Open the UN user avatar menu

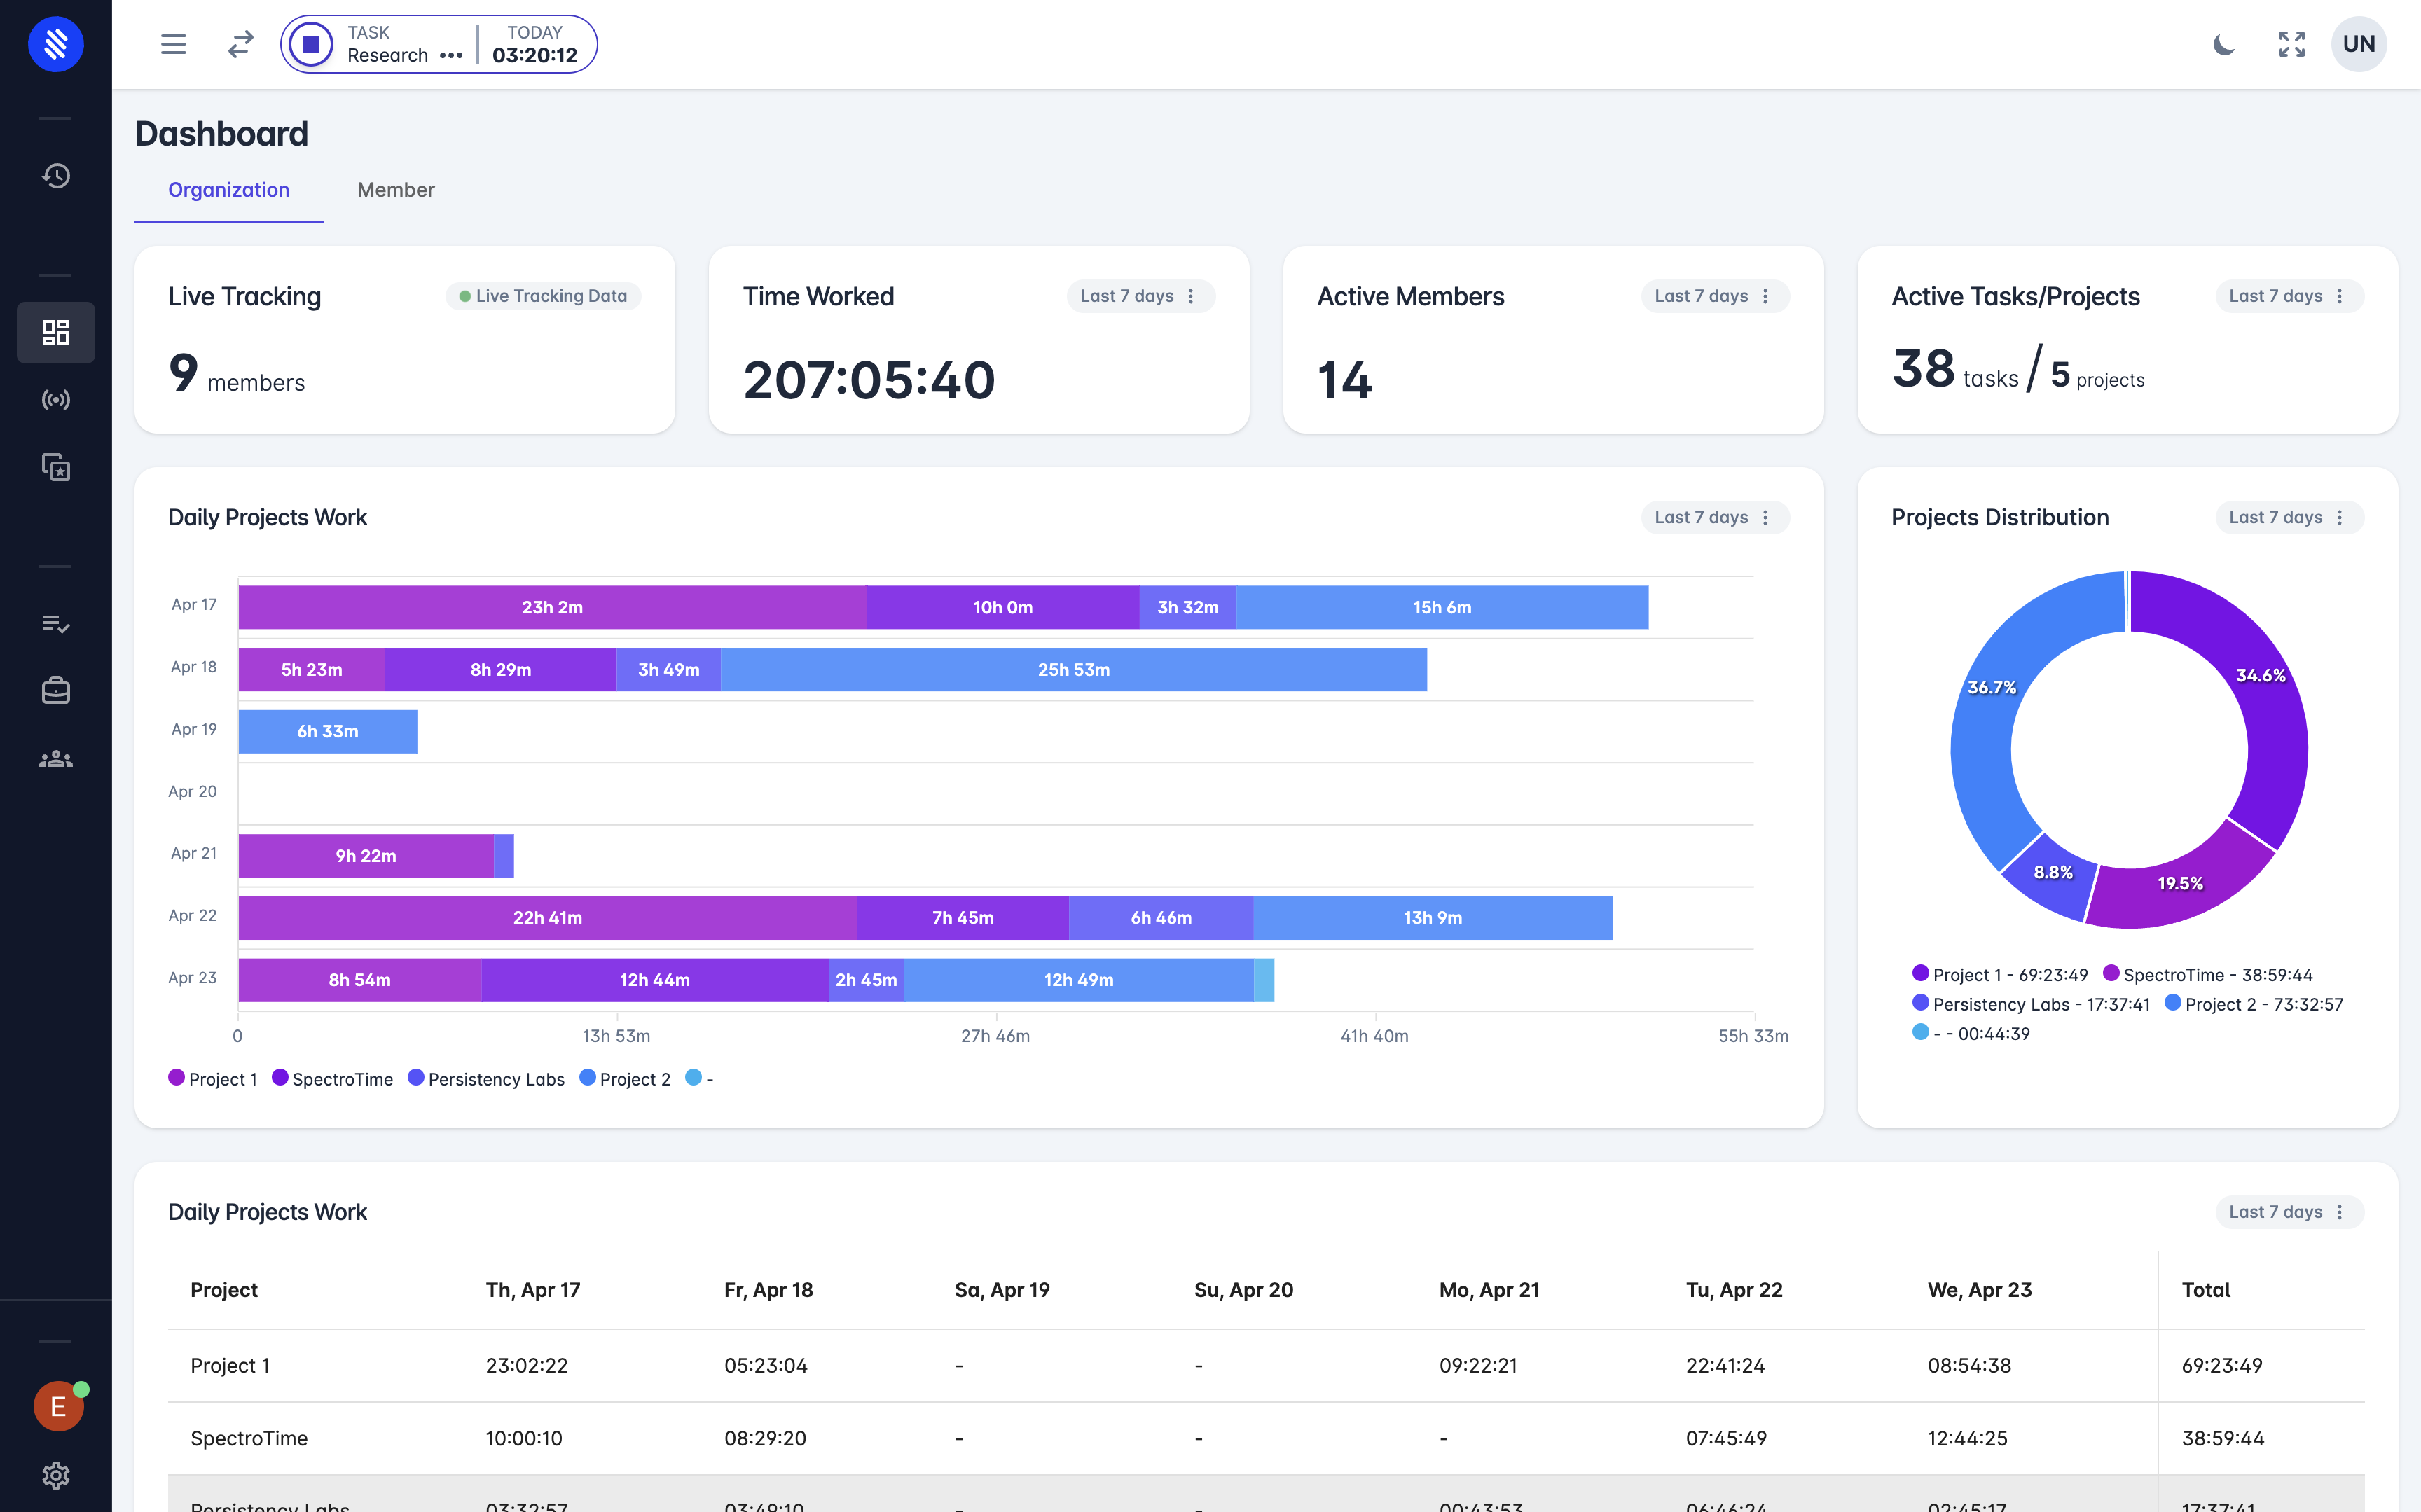pos(2358,44)
